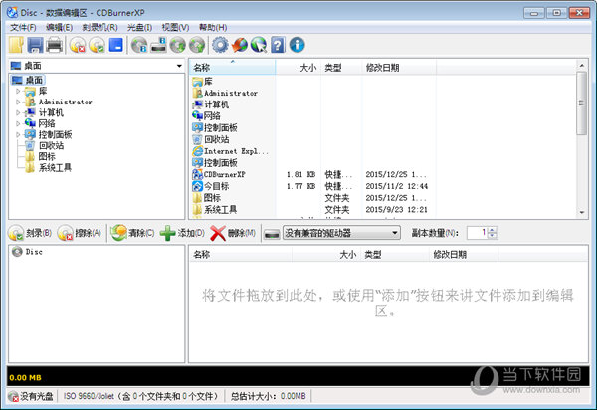This screenshot has width=597, height=410.
Task: Click the drive icon beside the drive dropdown
Action: (272, 233)
